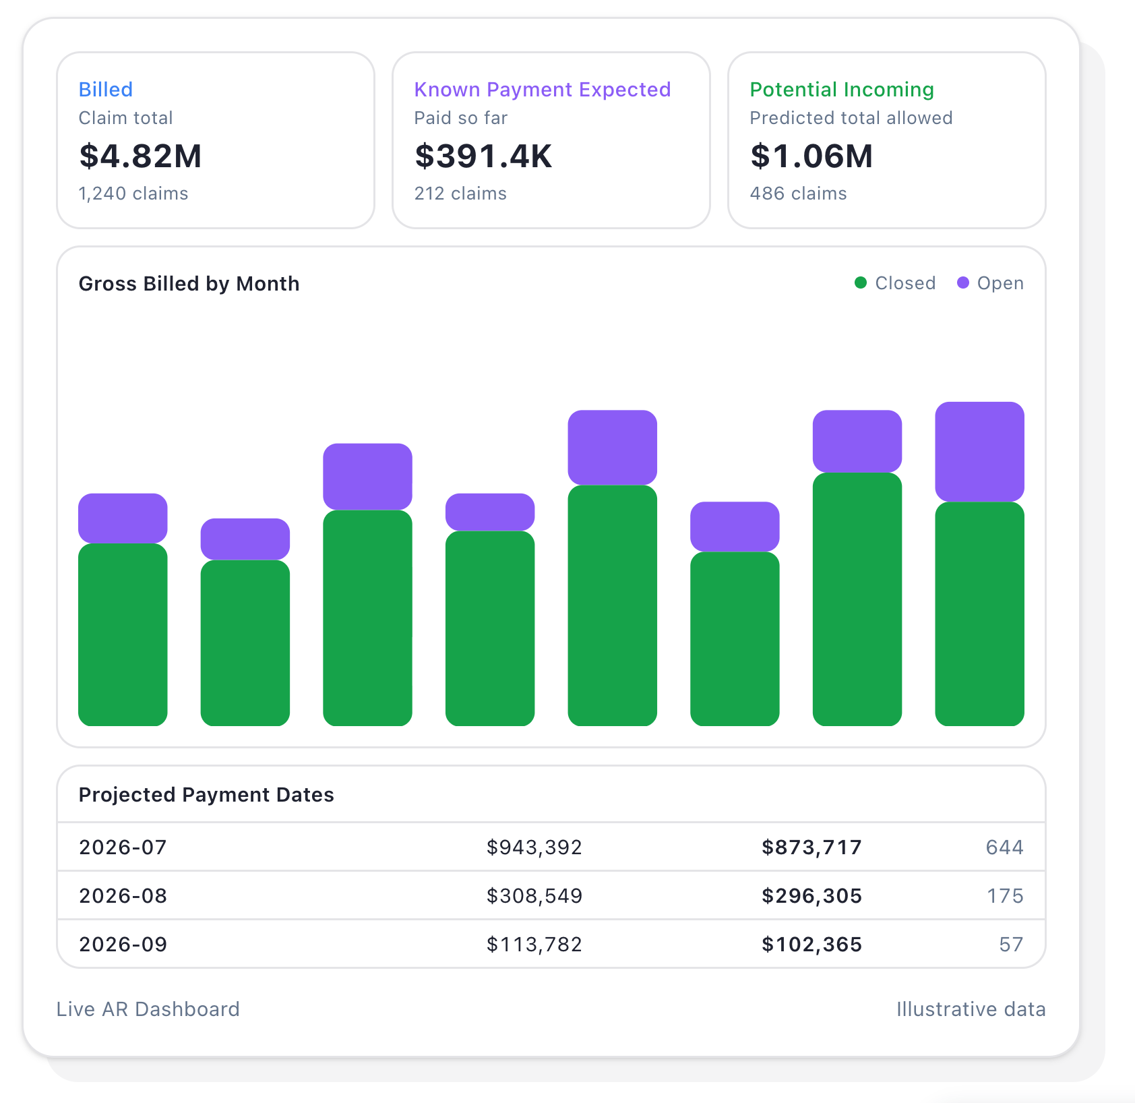This screenshot has height=1103, width=1135.
Task: Click the Predicted total allowed subtitle
Action: coord(851,118)
